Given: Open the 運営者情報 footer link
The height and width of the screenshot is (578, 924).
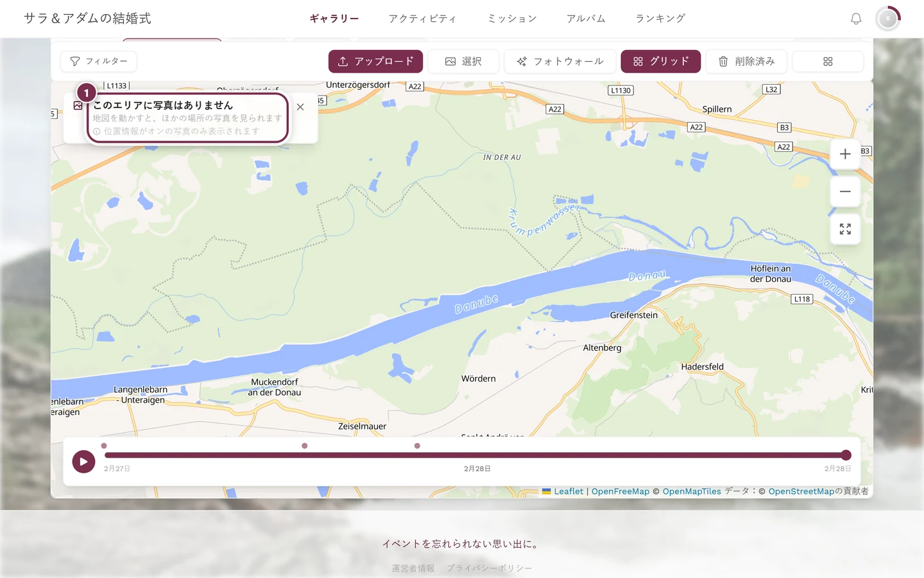Looking at the screenshot, I should point(413,568).
